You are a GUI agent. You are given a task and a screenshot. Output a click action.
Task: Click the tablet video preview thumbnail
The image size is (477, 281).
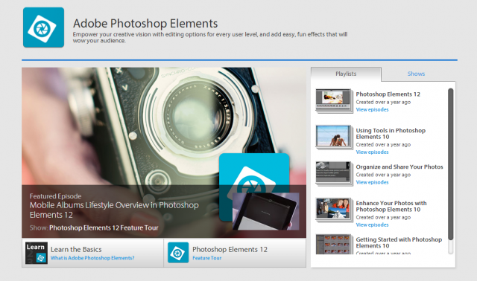coord(265,211)
